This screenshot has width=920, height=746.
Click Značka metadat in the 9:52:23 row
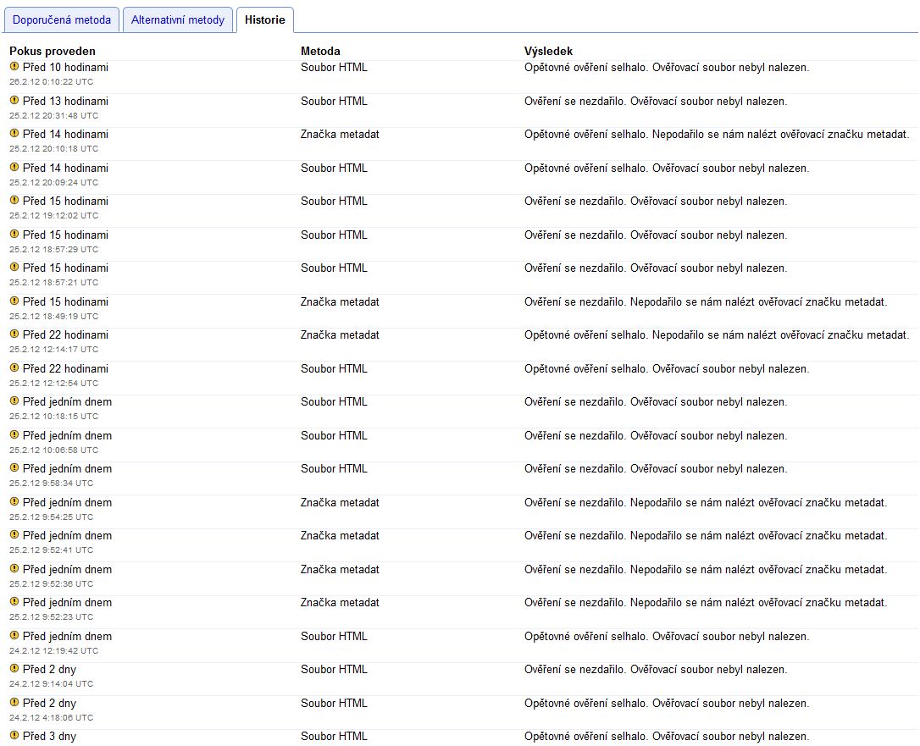(x=340, y=603)
